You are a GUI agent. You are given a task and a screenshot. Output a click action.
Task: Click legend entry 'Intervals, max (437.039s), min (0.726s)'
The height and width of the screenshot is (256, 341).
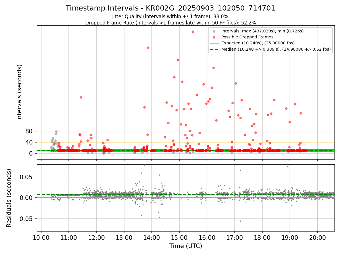[263, 31]
